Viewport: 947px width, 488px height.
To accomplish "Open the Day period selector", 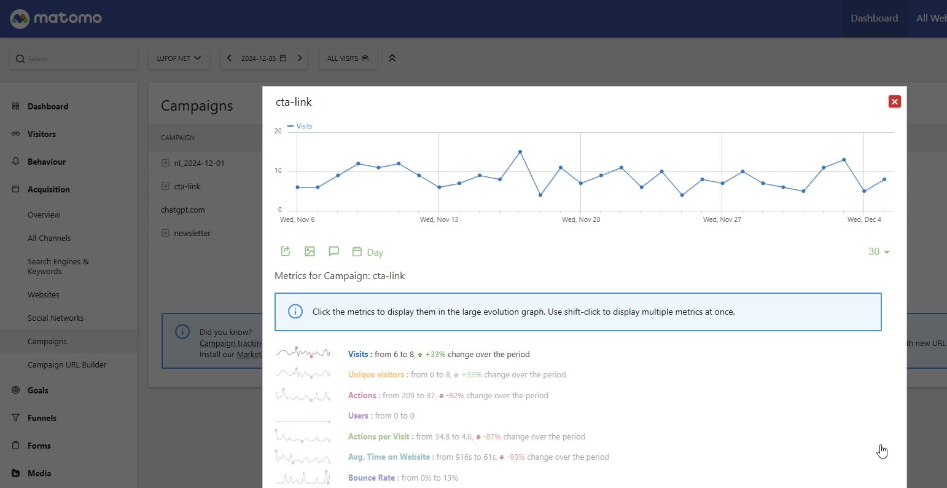I will [x=368, y=252].
